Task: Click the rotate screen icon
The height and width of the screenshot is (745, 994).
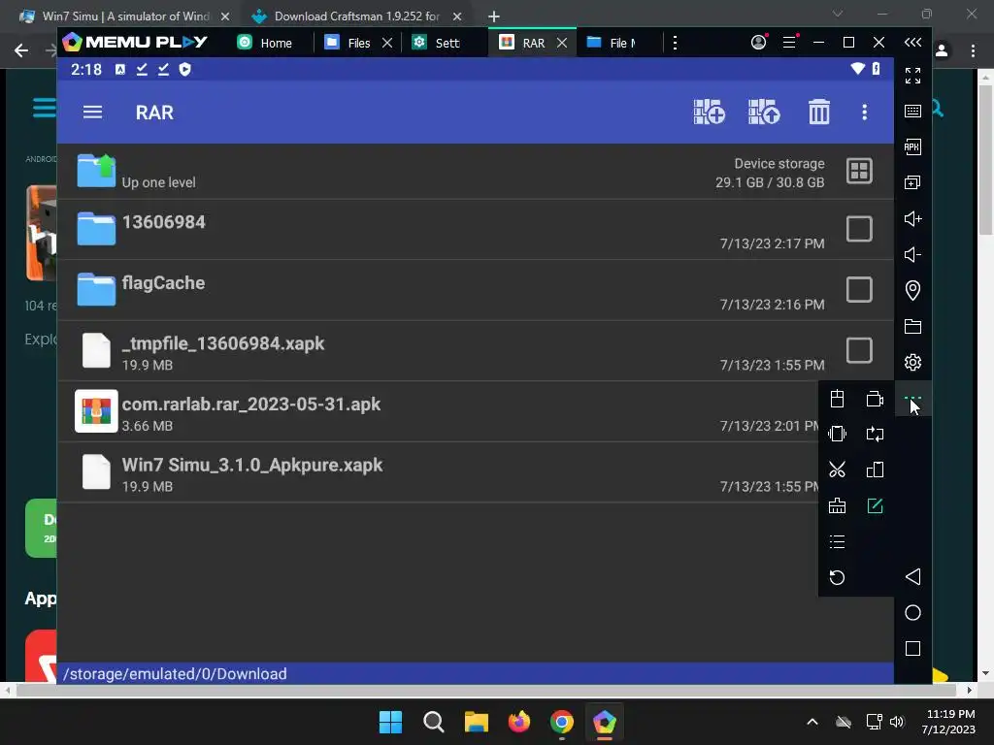Action: click(x=875, y=434)
